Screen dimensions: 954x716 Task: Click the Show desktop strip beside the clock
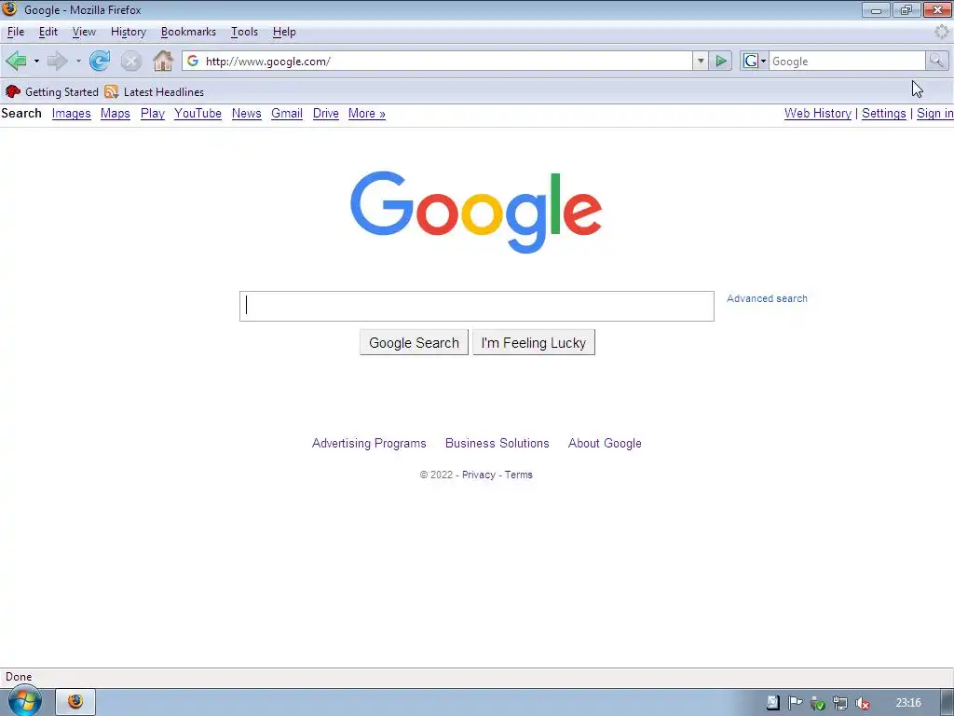click(x=947, y=702)
